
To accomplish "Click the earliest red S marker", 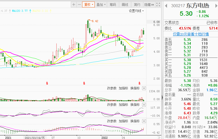I will coord(47,83).
